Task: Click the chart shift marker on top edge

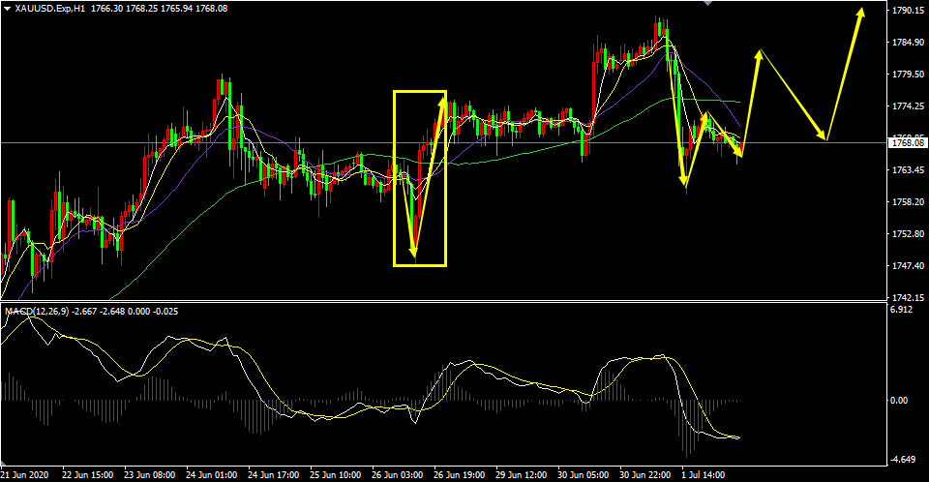Action: (707, 2)
